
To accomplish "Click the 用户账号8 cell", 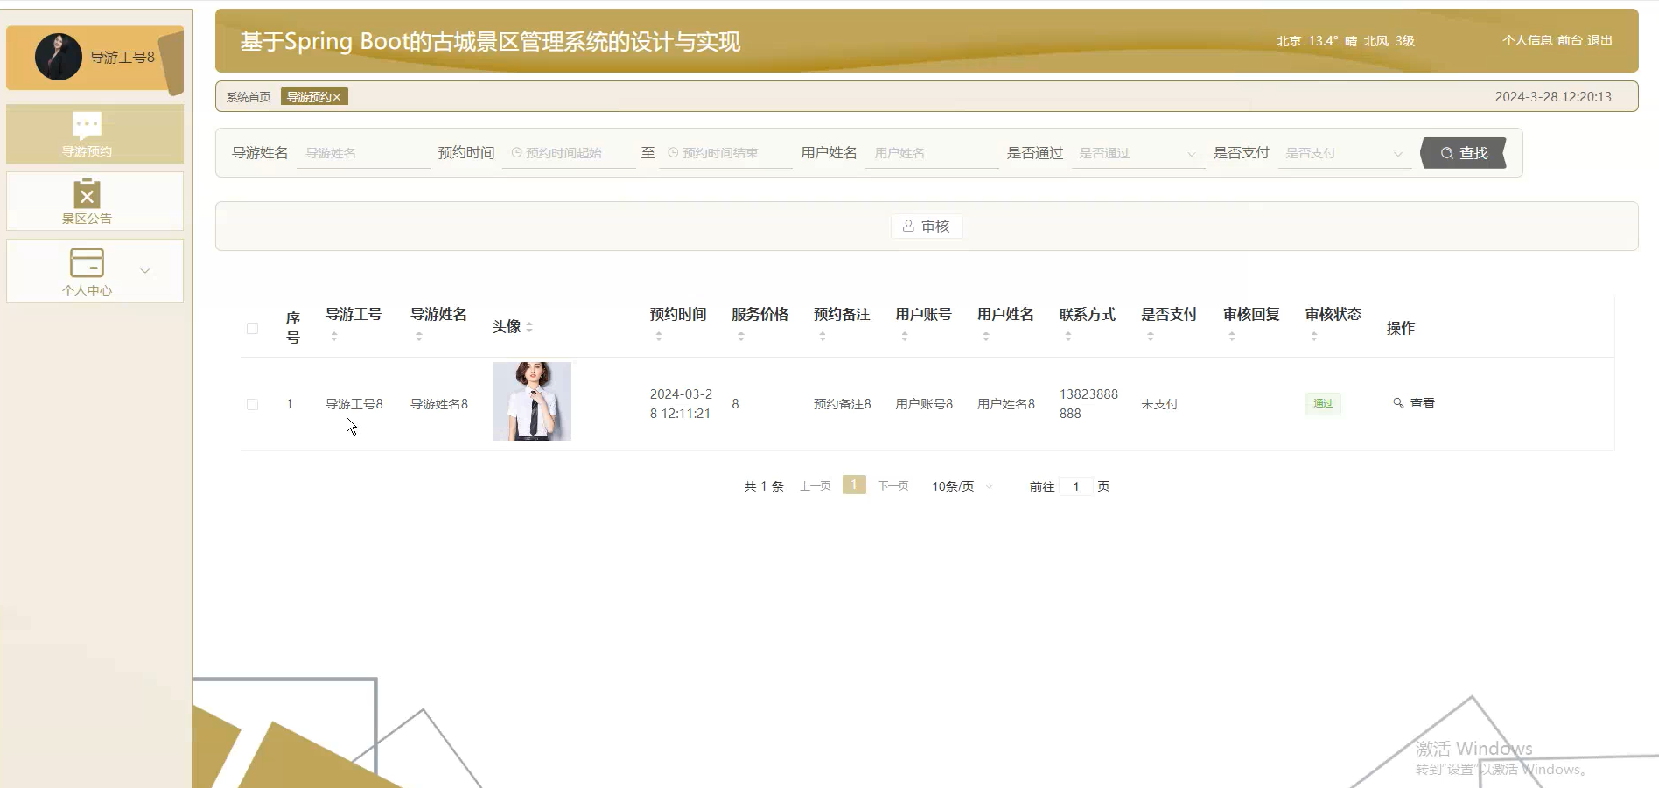I will (x=924, y=404).
